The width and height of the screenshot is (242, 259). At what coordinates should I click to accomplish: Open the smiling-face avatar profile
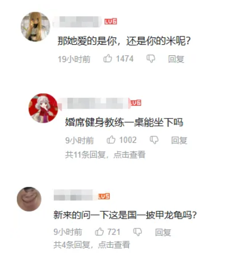pos(29,199)
